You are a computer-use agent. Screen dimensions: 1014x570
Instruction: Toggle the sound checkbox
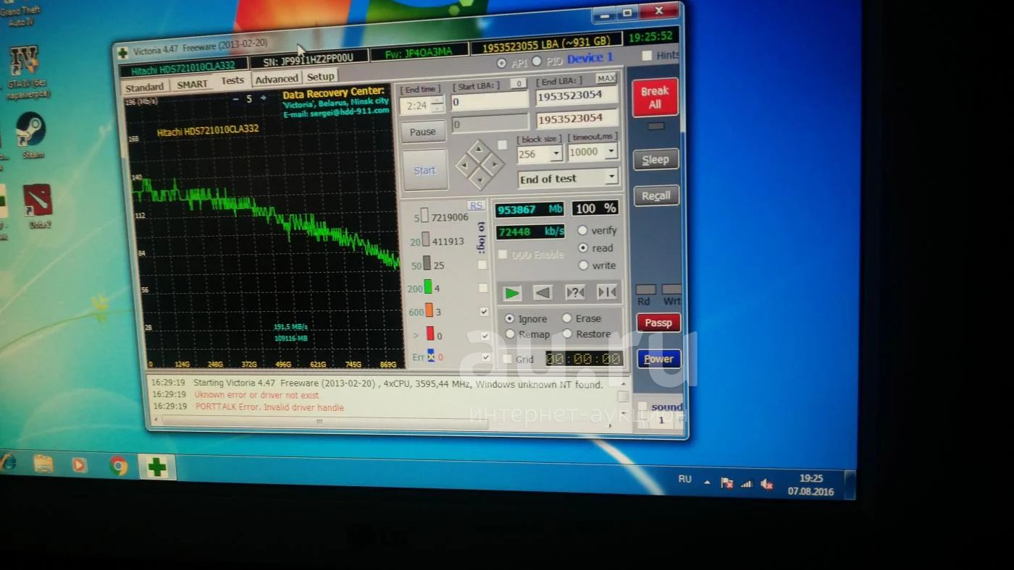click(x=642, y=407)
